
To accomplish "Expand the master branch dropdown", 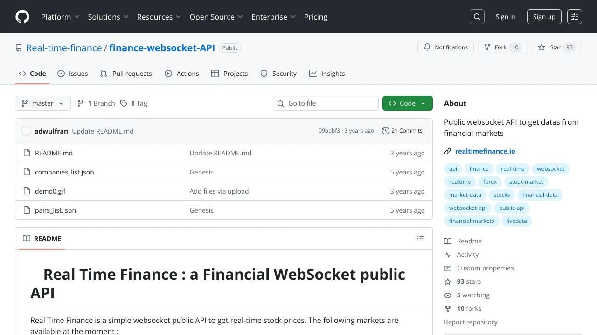I will [x=43, y=103].
